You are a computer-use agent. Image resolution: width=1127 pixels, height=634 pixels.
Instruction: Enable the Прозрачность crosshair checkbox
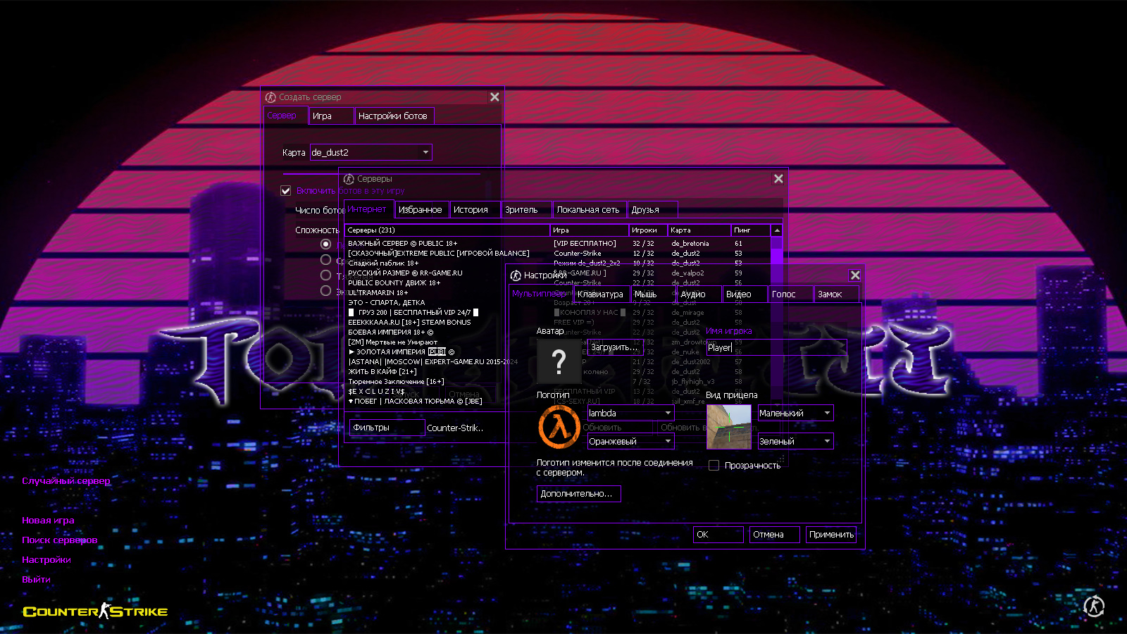[x=714, y=466]
